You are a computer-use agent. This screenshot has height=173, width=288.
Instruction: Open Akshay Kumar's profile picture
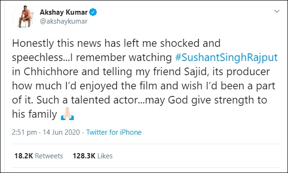(24, 17)
